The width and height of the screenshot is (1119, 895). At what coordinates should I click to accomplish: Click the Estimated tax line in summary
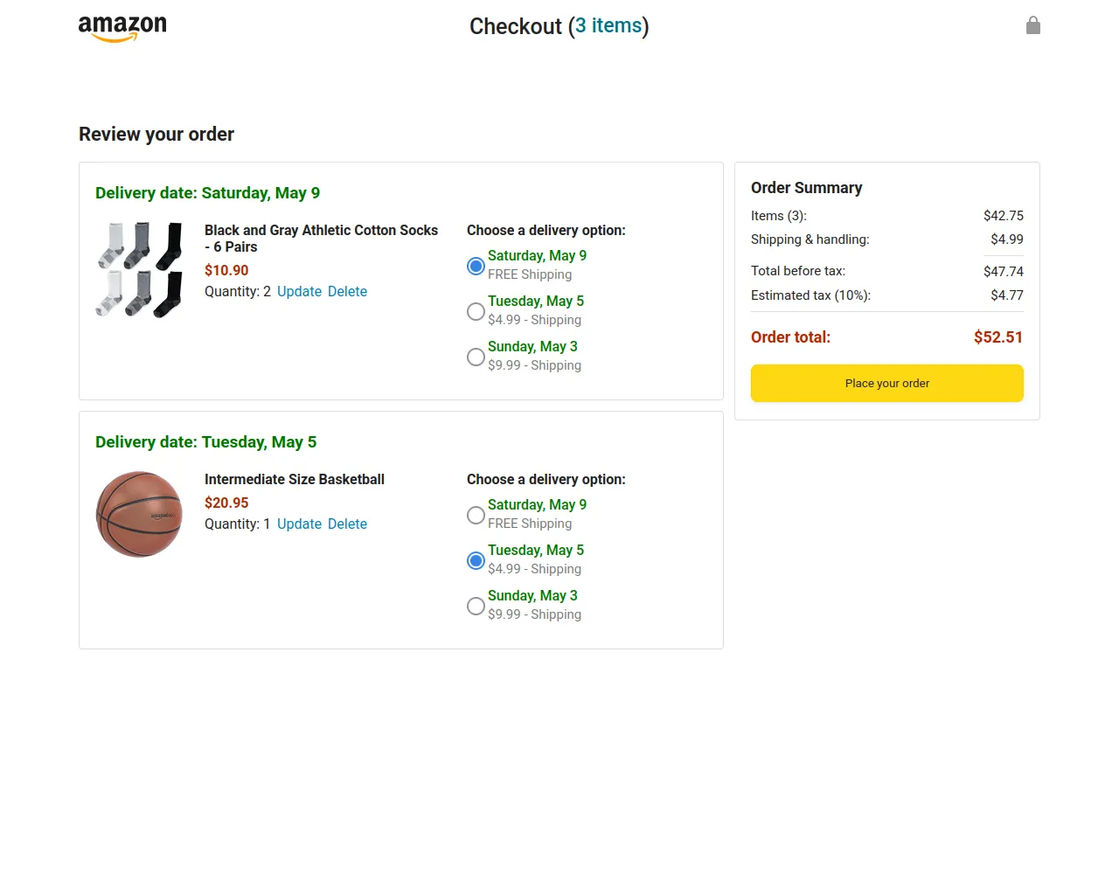887,295
